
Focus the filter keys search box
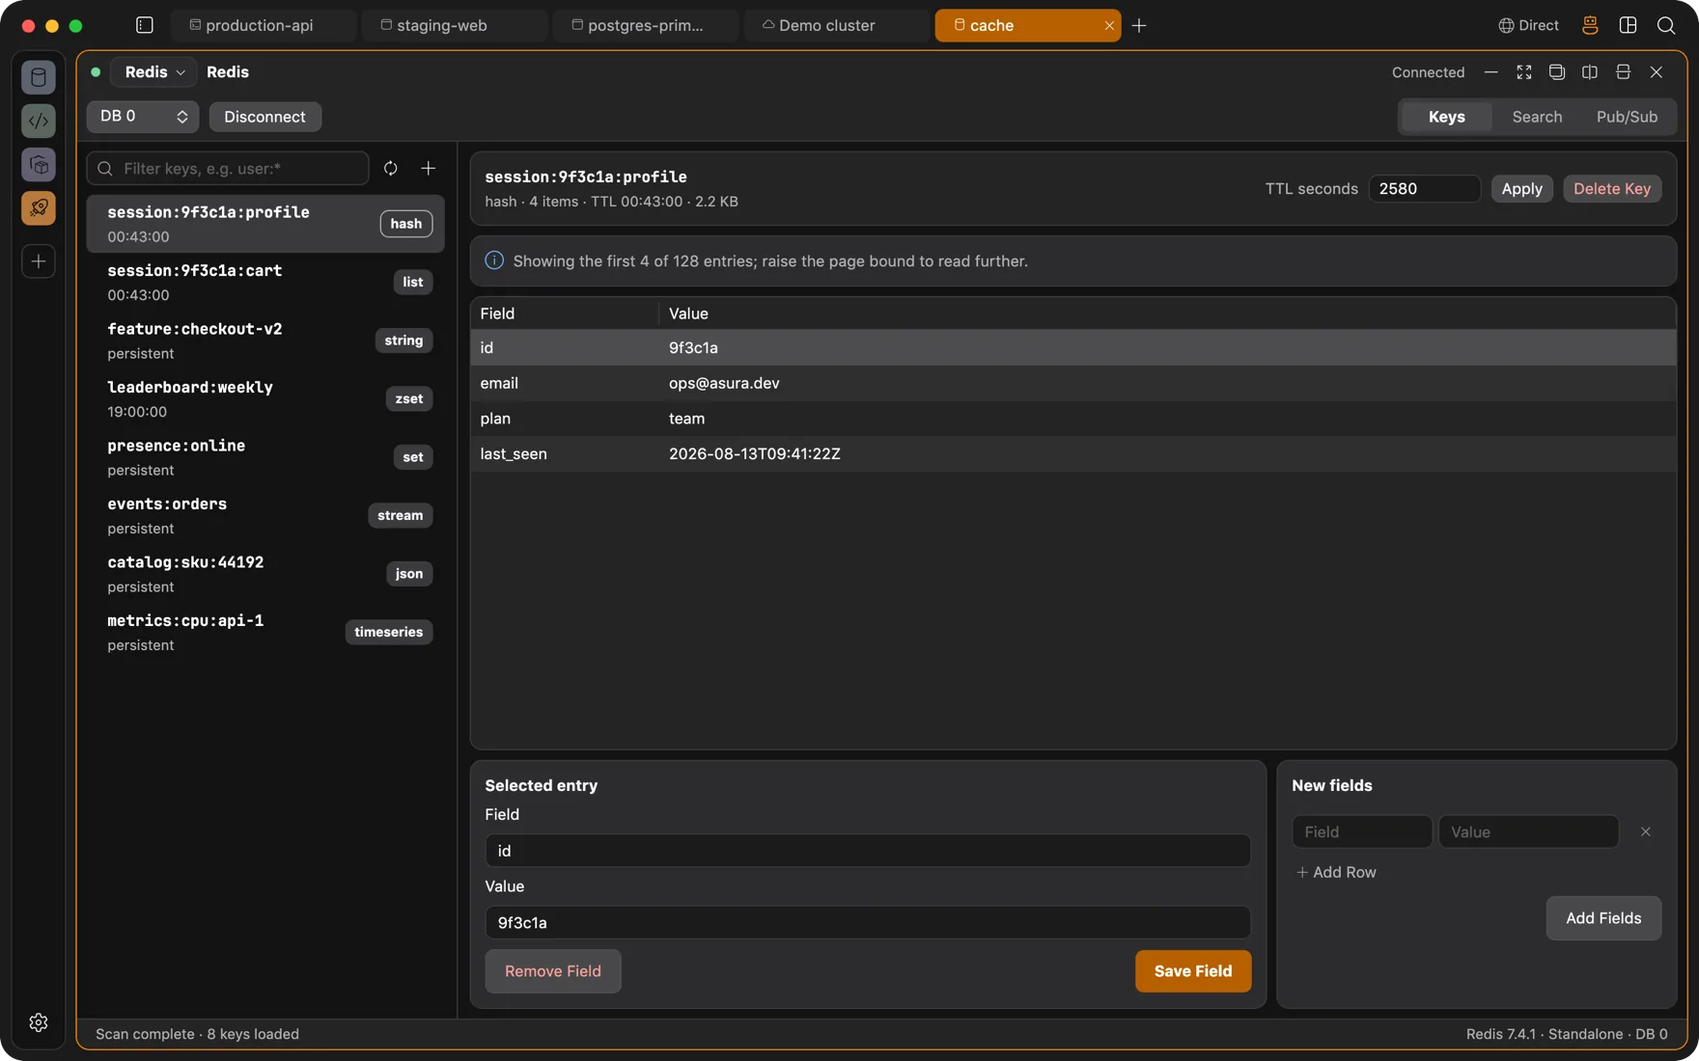228,168
